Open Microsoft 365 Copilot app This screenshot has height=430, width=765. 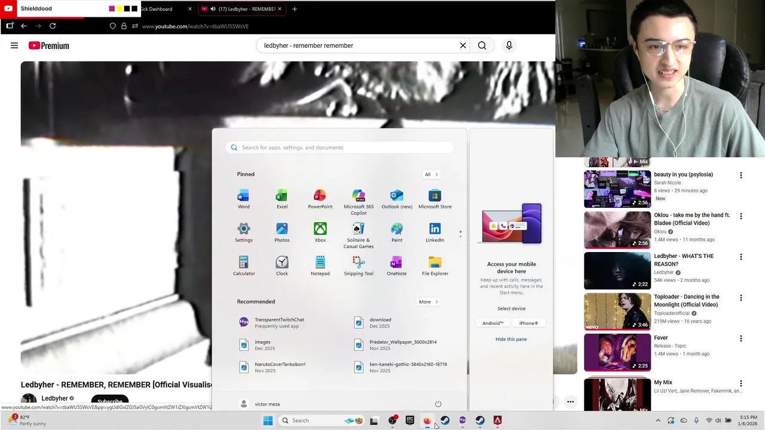tap(358, 202)
